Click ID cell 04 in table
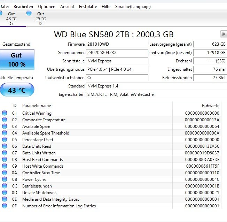Viewport: 227px width, 222px height. (x=15, y=133)
